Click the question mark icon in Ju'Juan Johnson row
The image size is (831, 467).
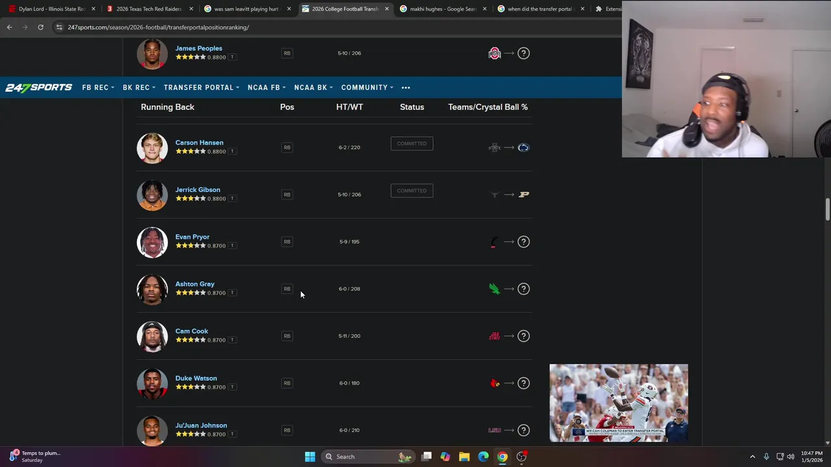point(523,430)
